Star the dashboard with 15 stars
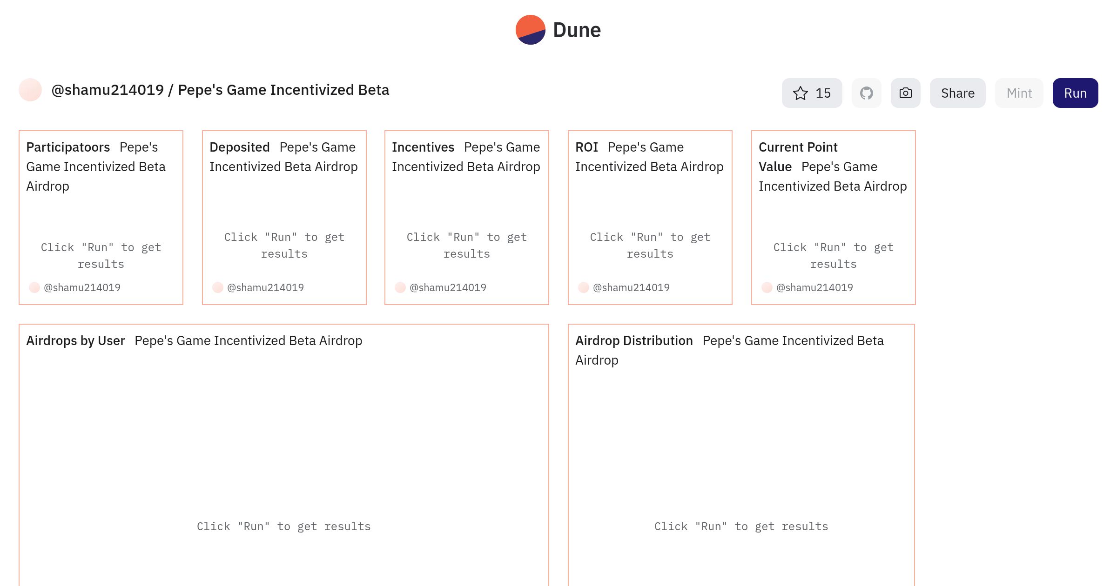Viewport: 1117px width, 586px height. [812, 93]
